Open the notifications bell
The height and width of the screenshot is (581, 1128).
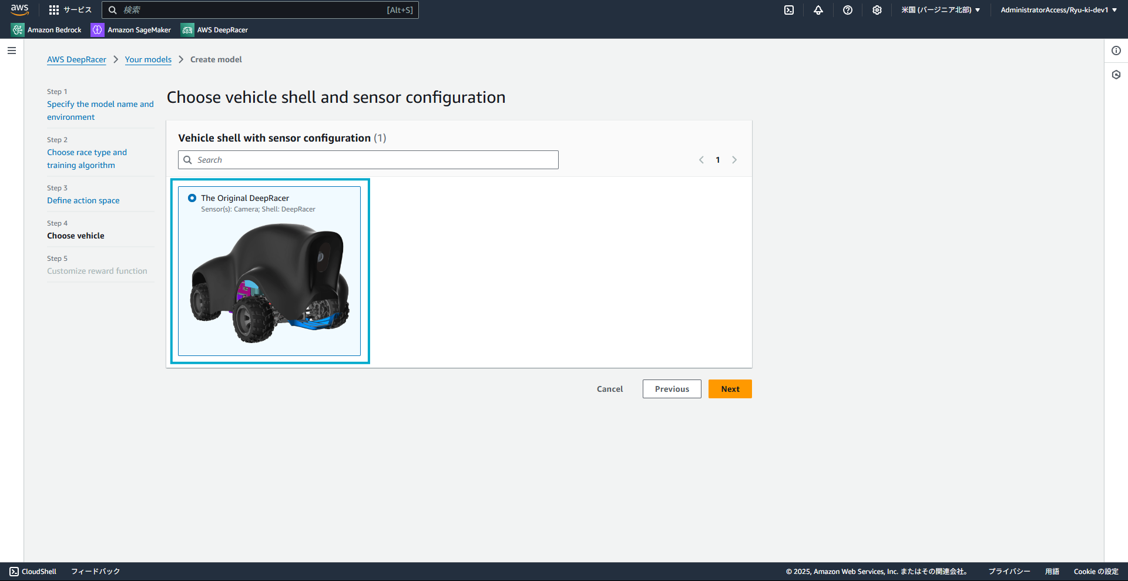(818, 10)
